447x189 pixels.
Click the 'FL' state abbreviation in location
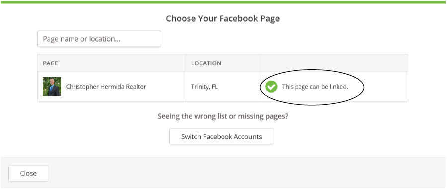pos(214,87)
